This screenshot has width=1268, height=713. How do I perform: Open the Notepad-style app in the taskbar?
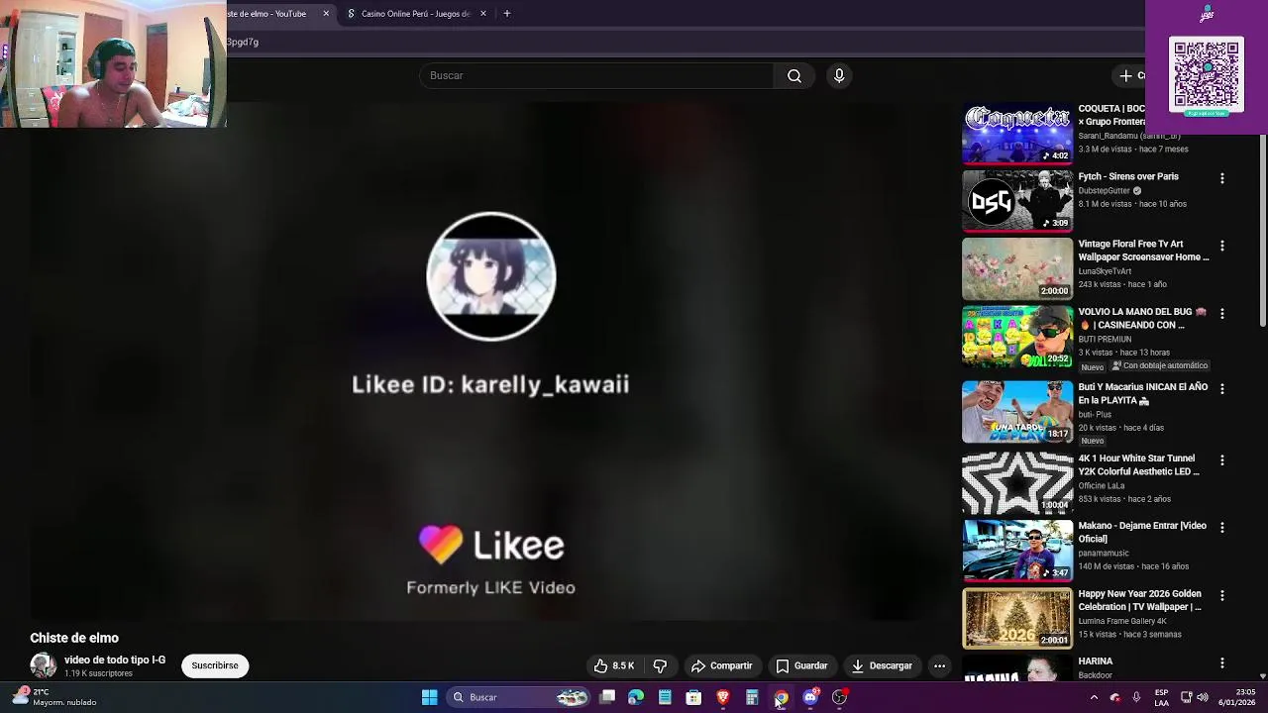(665, 698)
